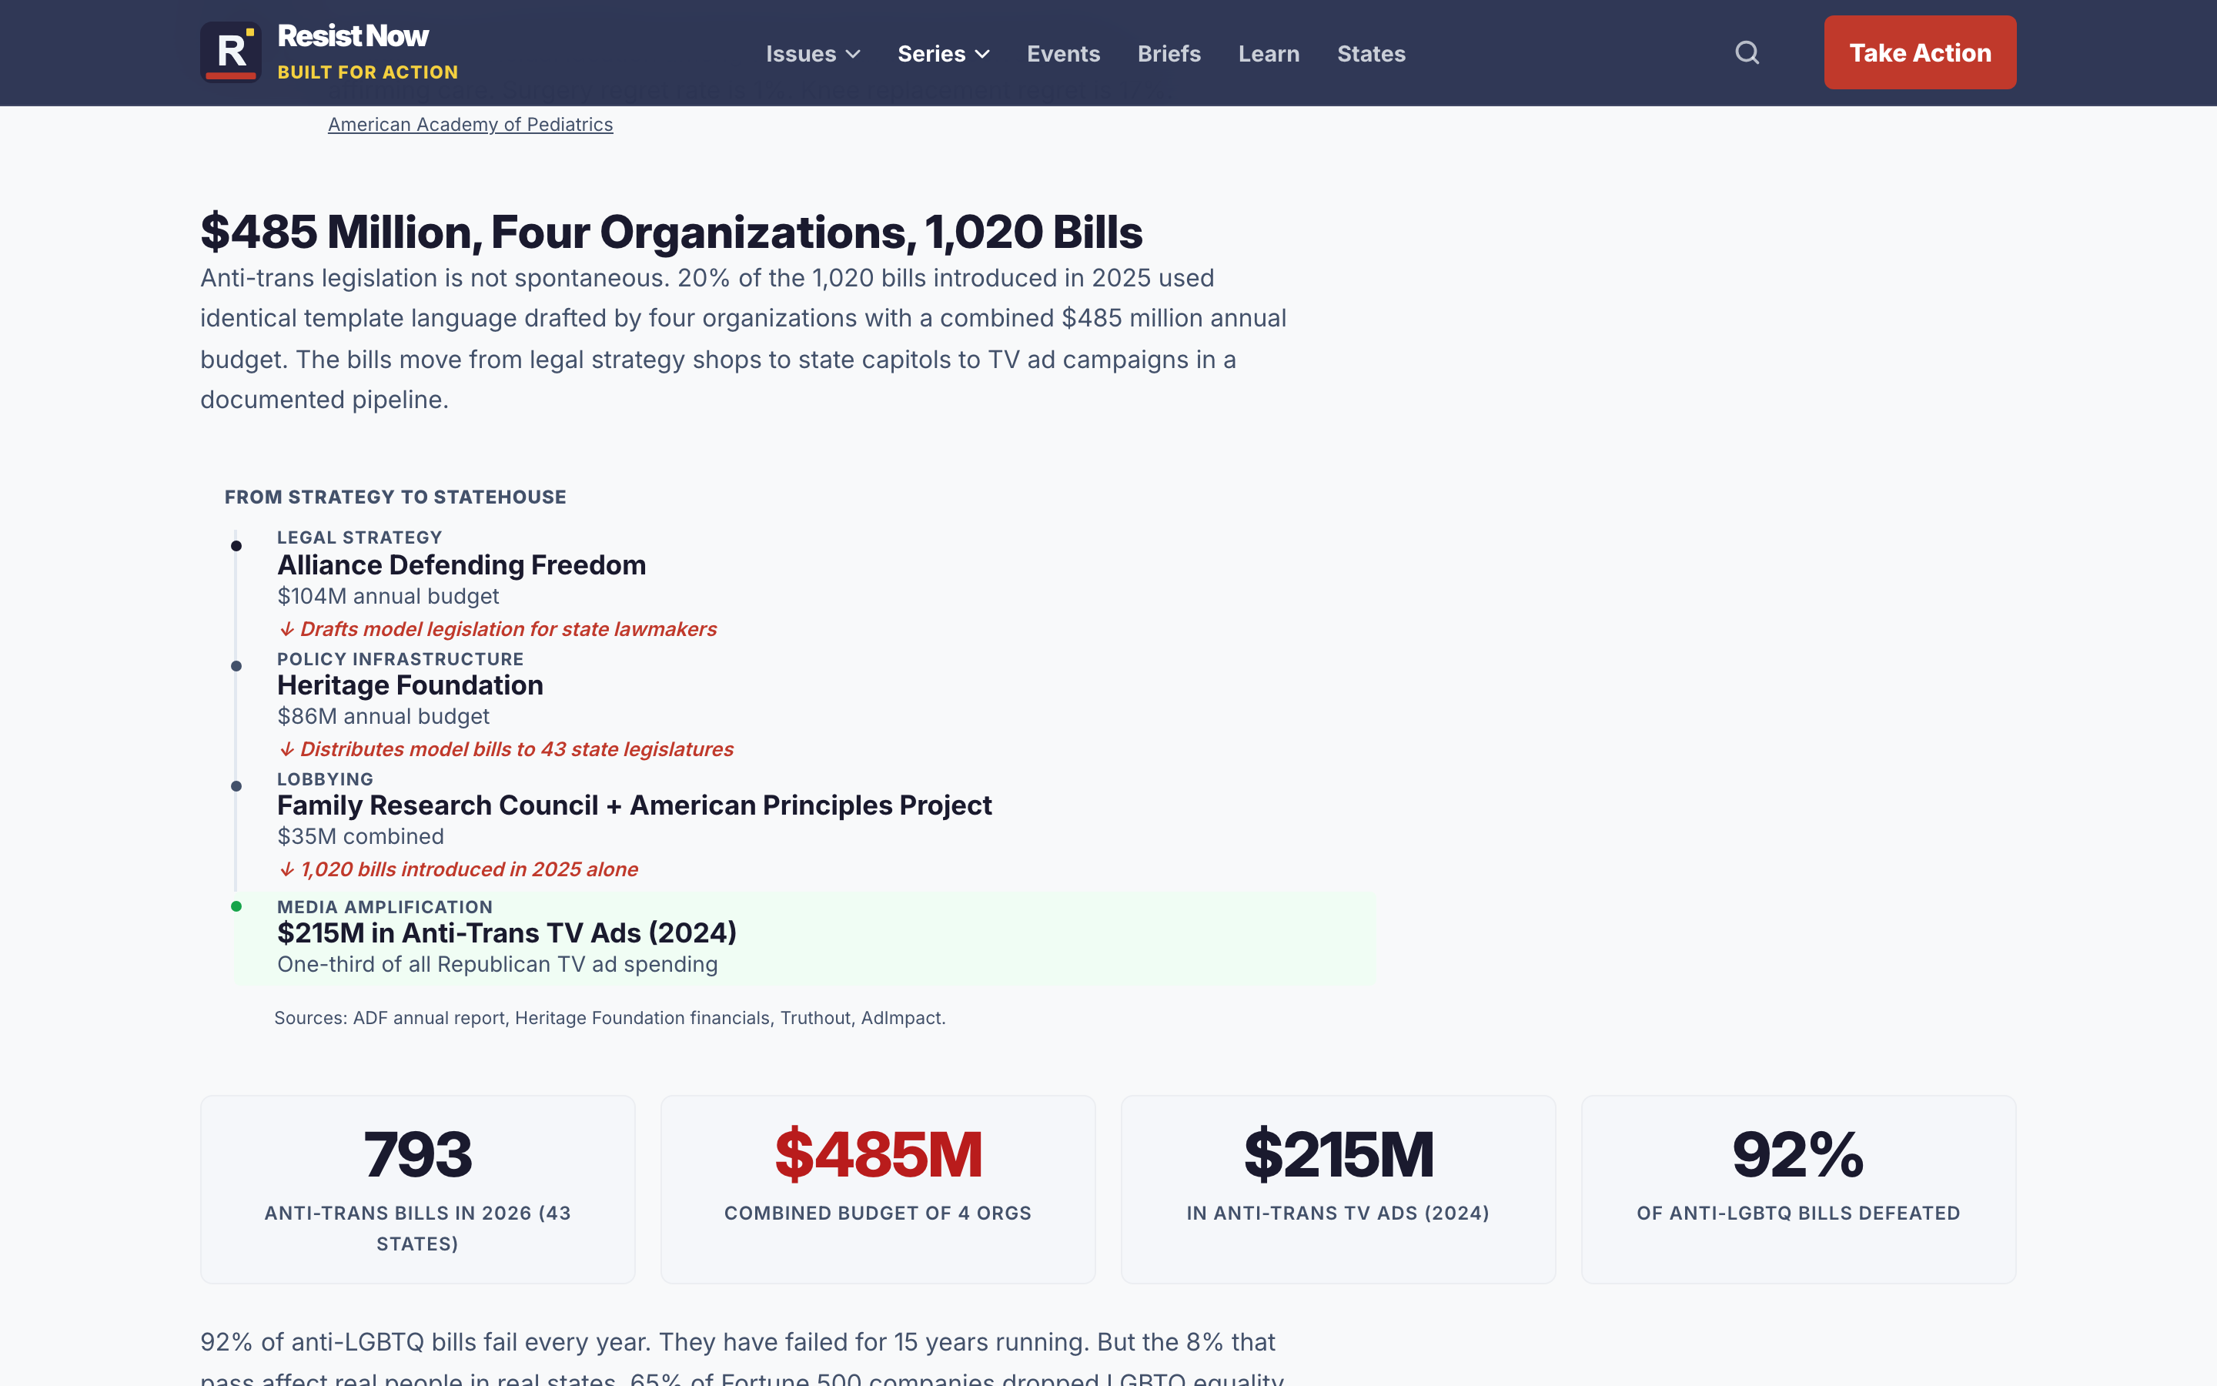Click the 'BUILT FOR ACTION' tagline
Screen dimensions: 2217x1386
pos(367,72)
